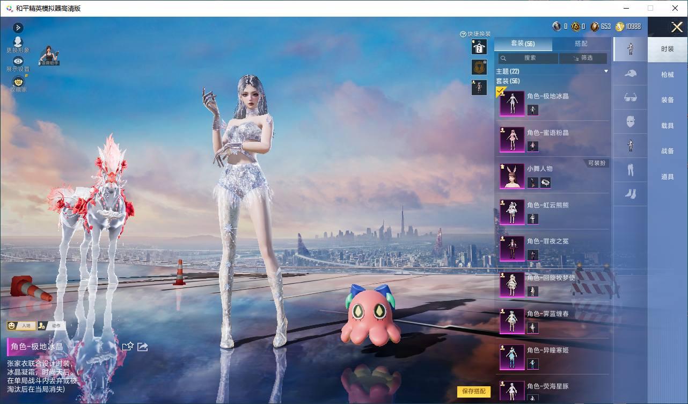Select the hanger quick-outfit slot 2 icon

(479, 47)
